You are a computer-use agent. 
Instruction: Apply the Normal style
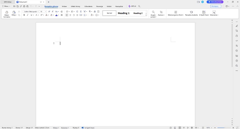click(109, 13)
